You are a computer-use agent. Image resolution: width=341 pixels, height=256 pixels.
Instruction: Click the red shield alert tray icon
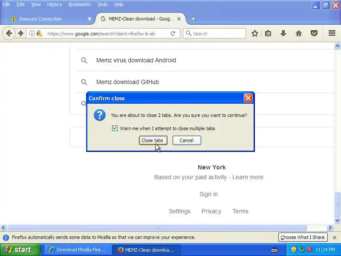tap(309, 250)
